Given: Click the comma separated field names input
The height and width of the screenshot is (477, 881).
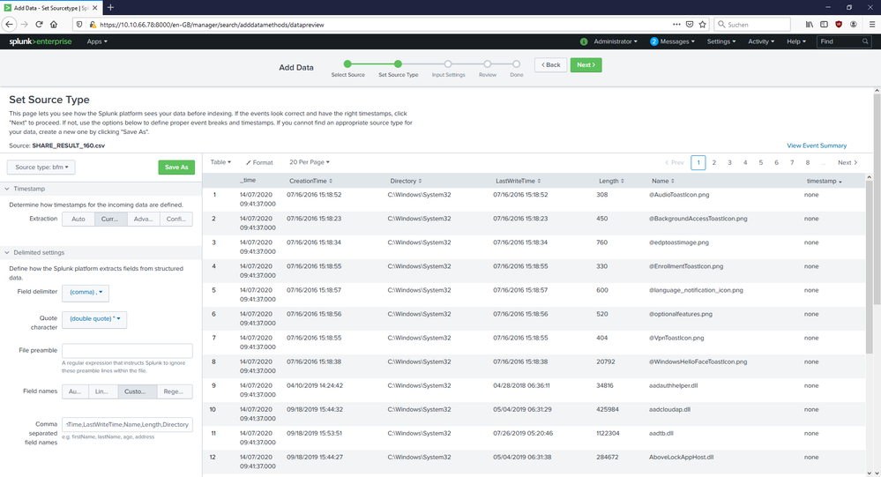Looking at the screenshot, I should 128,425.
